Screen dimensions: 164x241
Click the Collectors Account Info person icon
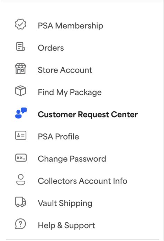pos(21,180)
